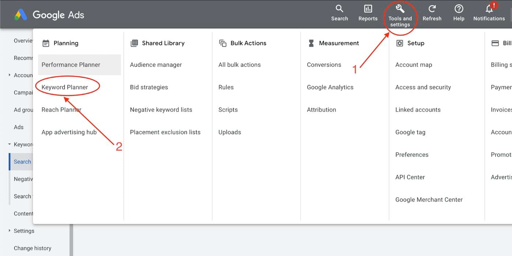Click the Bulk Actions heading text
This screenshot has height=256, width=512.
pyautogui.click(x=248, y=43)
